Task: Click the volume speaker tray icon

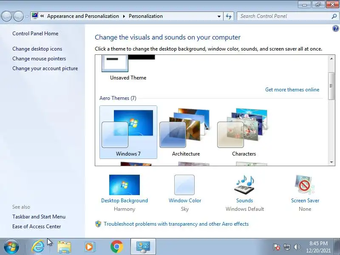Action: click(x=297, y=247)
